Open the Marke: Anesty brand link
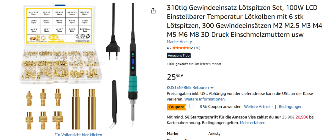The image size is (330, 140). (x=179, y=42)
